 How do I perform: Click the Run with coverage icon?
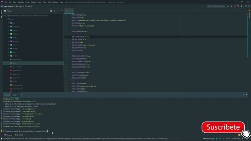pos(235,6)
